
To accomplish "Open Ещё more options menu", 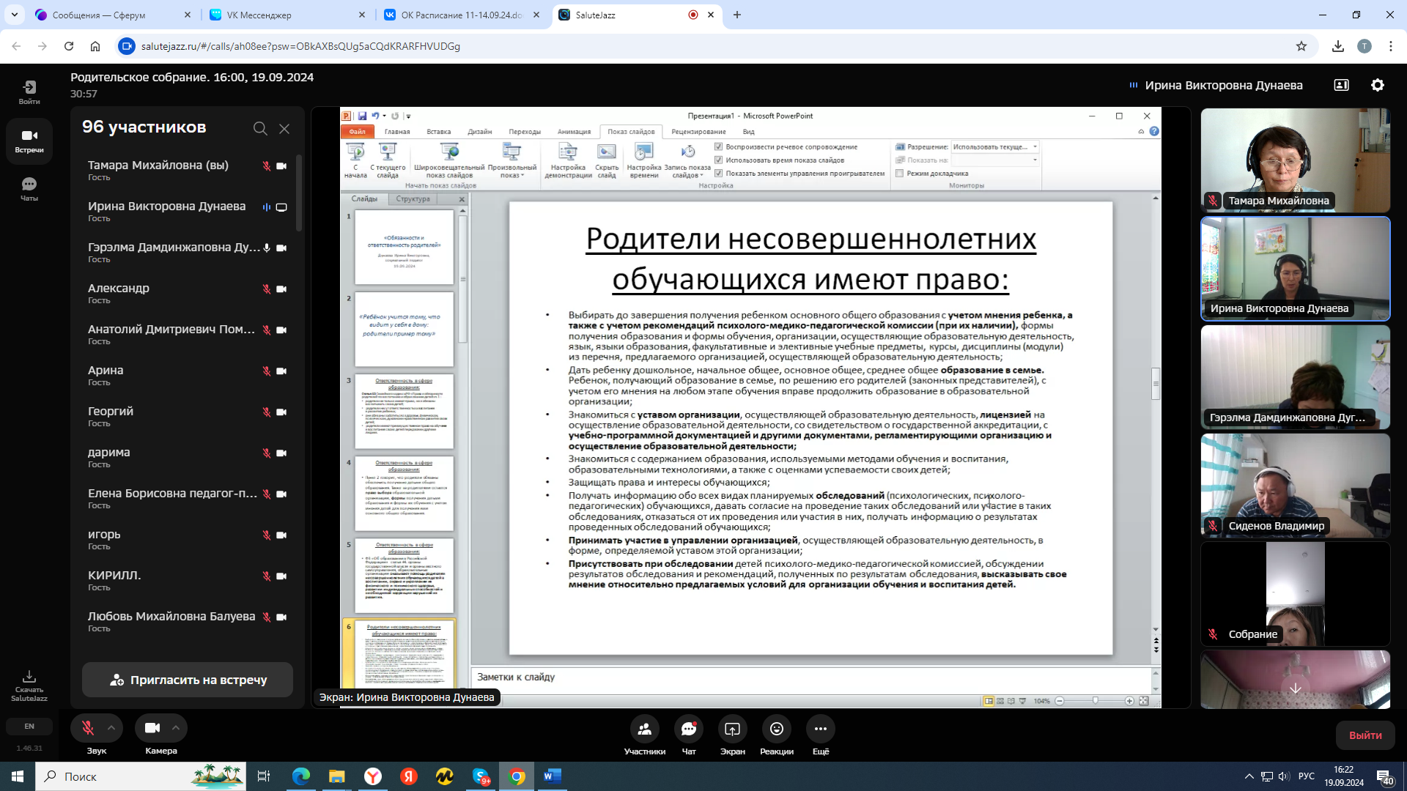I will (x=821, y=735).
